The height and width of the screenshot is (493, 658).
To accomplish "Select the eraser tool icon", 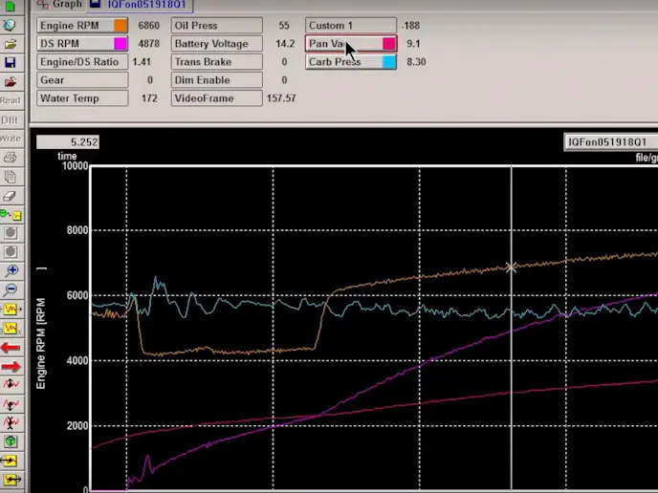I will pyautogui.click(x=11, y=194).
